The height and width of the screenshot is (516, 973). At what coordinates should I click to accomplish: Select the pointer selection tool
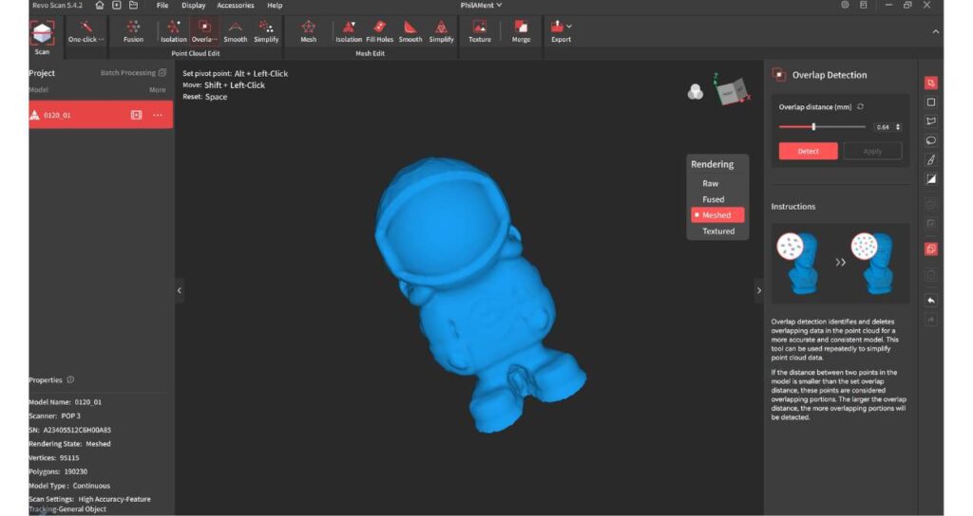pyautogui.click(x=931, y=83)
